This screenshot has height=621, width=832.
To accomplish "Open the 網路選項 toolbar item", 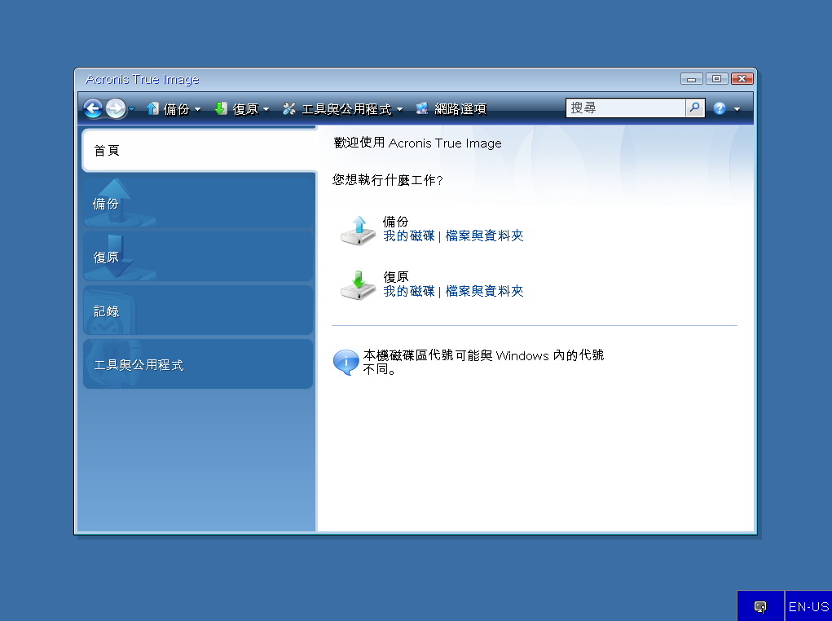I will pyautogui.click(x=451, y=109).
